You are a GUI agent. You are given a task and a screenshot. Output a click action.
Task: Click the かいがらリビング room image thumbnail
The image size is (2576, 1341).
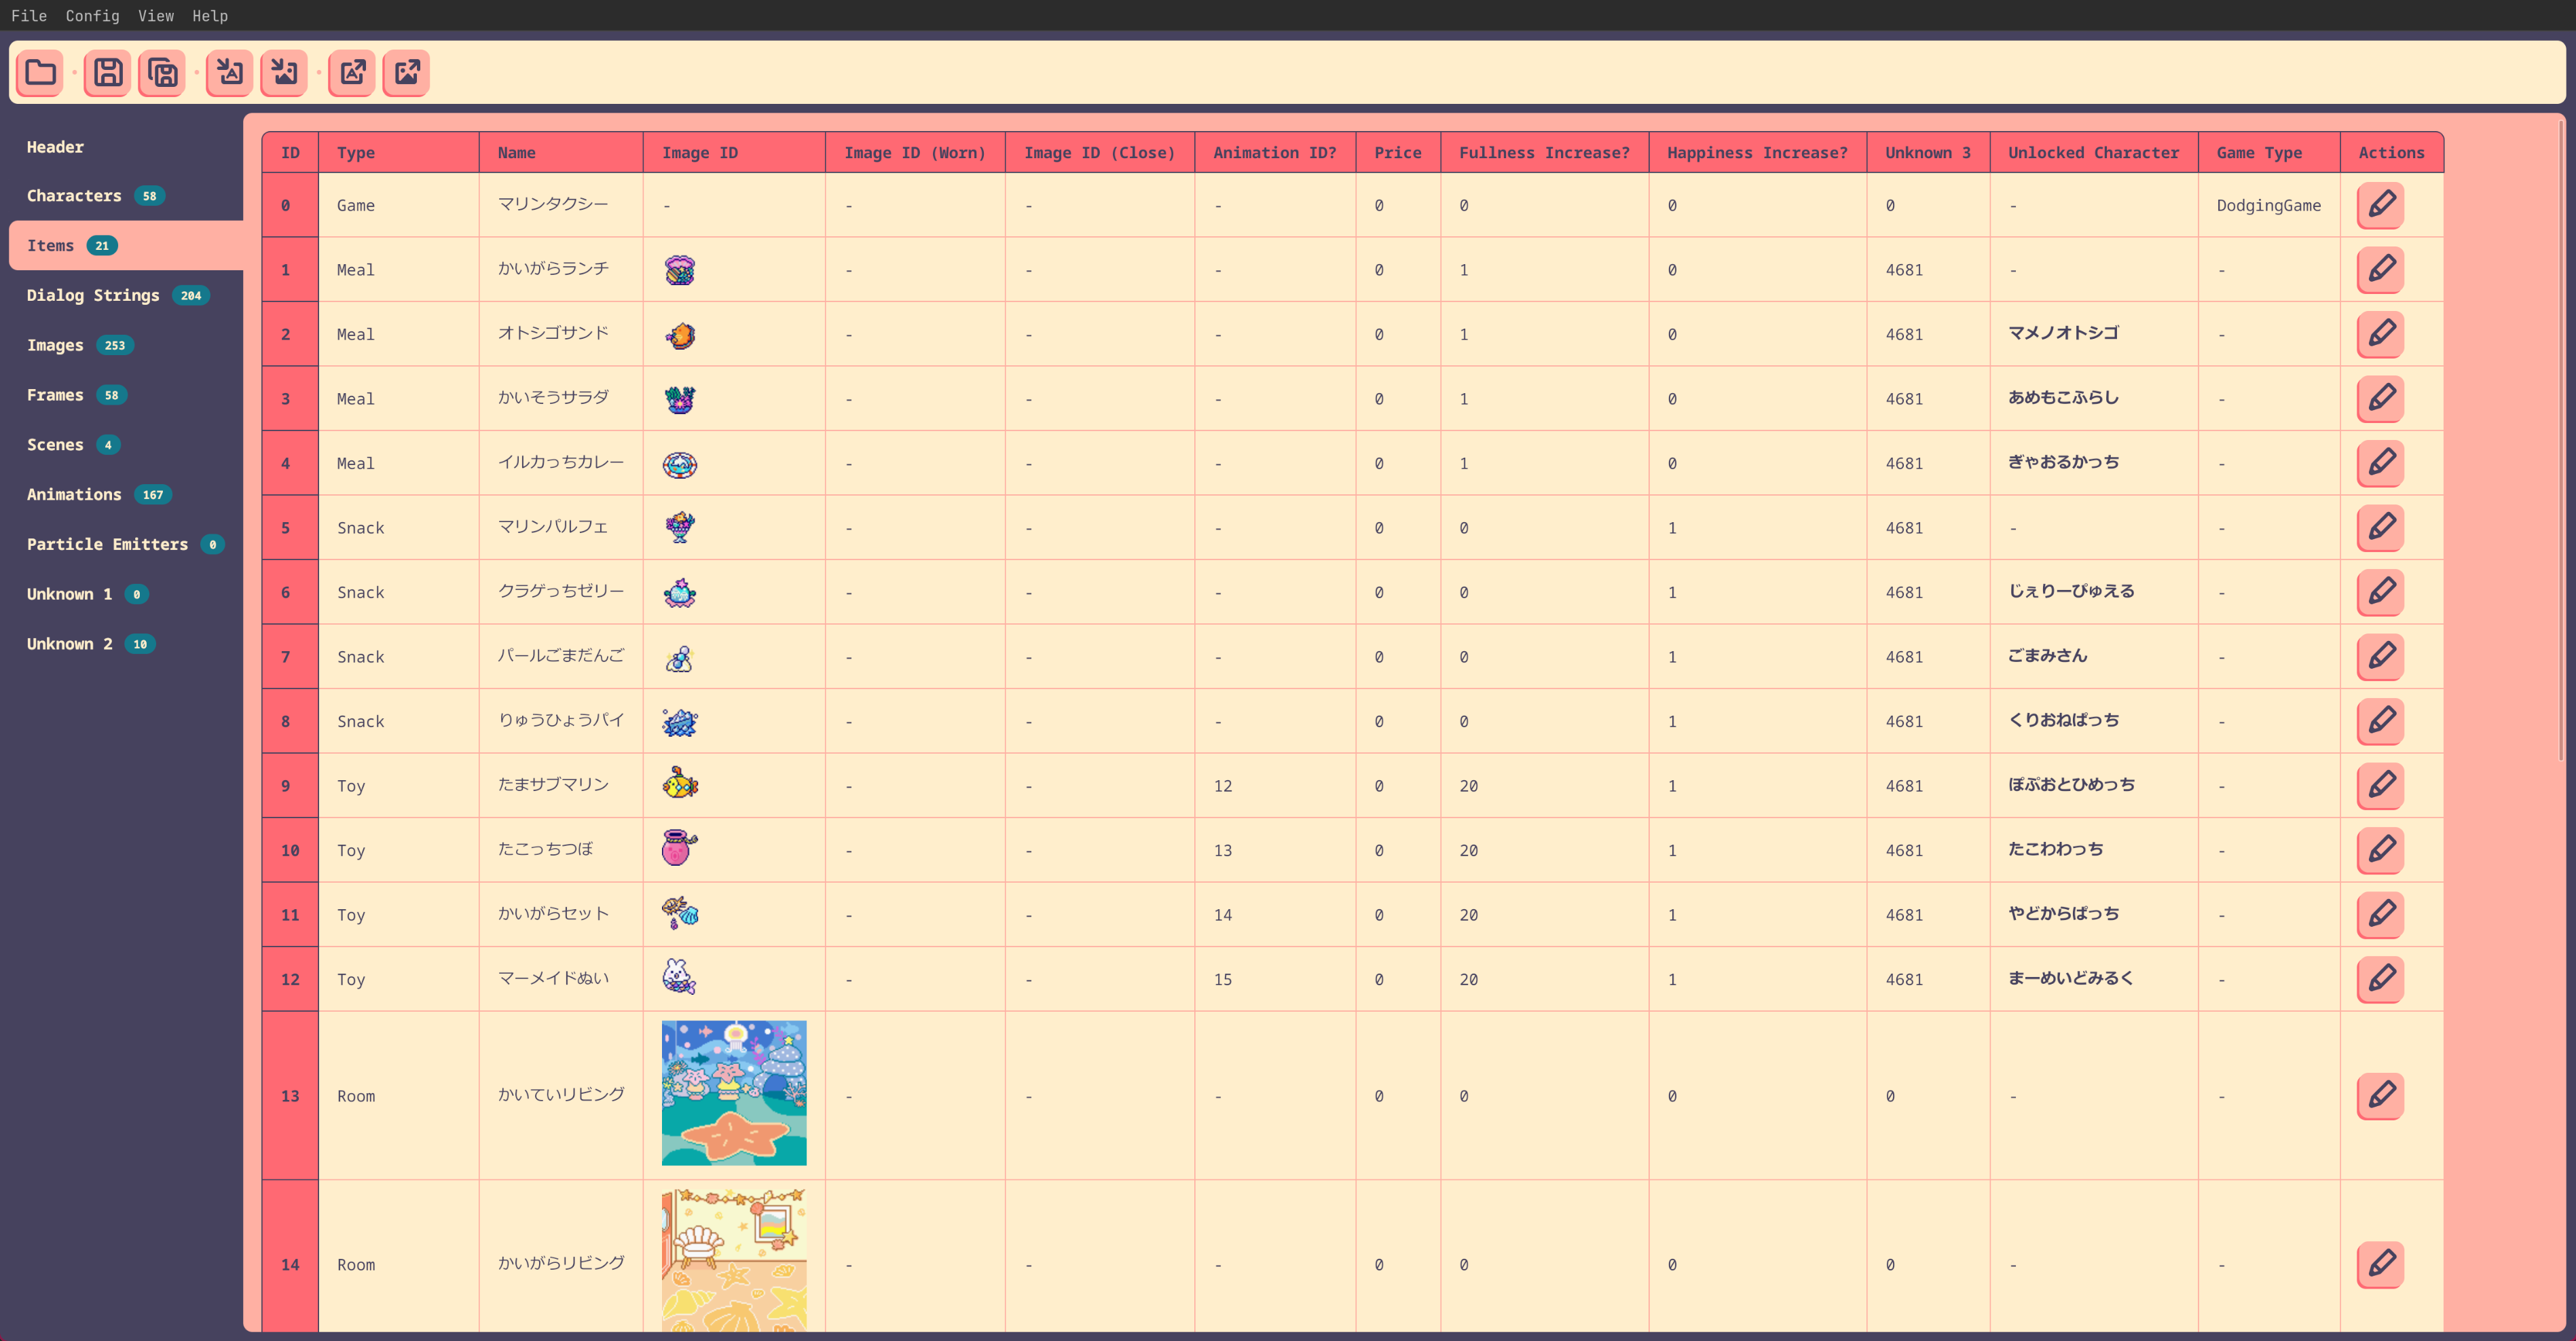(734, 1260)
